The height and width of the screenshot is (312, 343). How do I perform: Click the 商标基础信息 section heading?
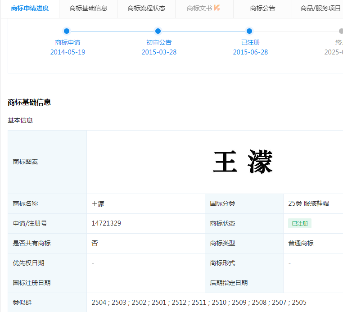pos(29,102)
